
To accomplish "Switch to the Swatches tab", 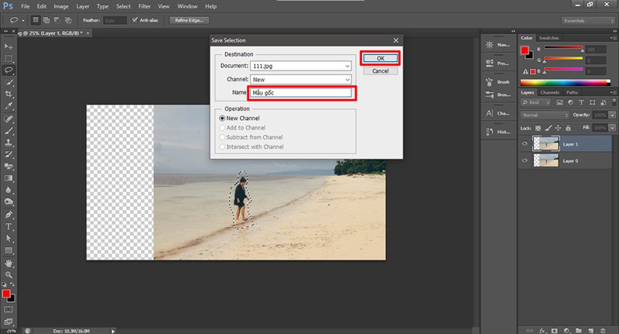I will 549,38.
